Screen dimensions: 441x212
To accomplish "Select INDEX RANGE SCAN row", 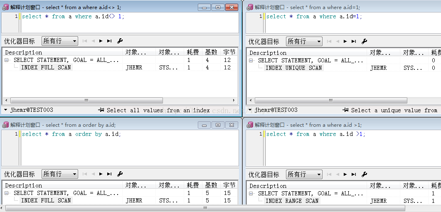I will point(343,201).
